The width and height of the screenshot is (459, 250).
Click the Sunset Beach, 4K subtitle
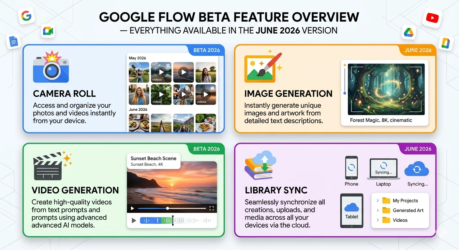[x=147, y=164]
